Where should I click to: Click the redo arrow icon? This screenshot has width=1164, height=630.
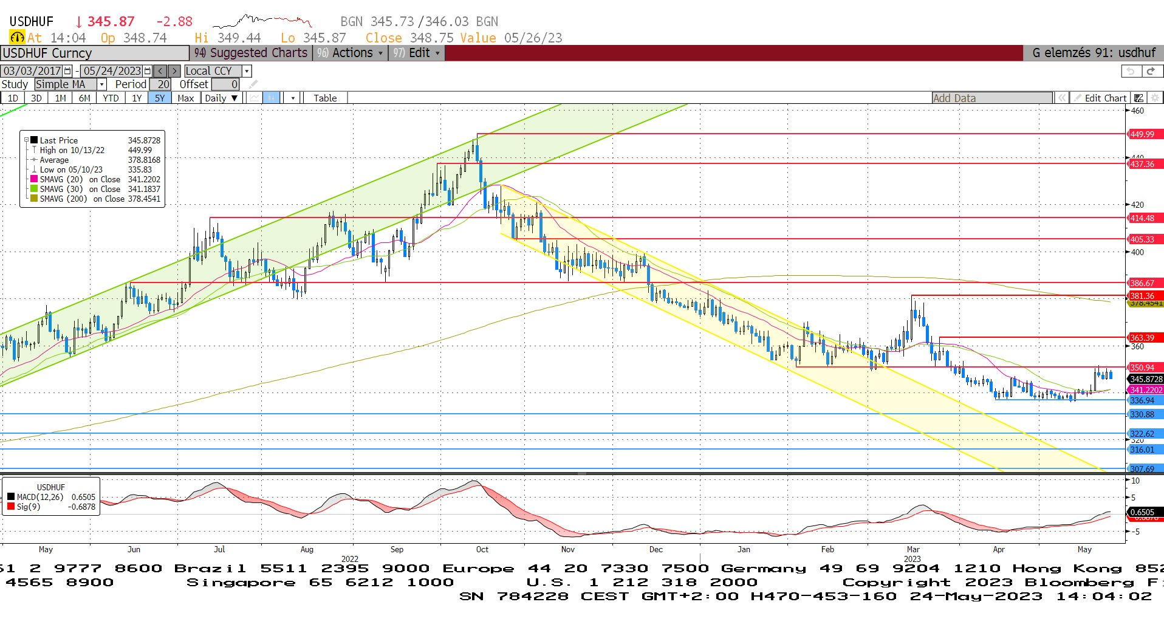coord(1151,71)
